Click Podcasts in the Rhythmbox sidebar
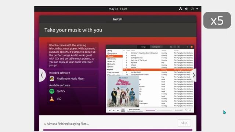Screen dimensions: 235x132 112,59
